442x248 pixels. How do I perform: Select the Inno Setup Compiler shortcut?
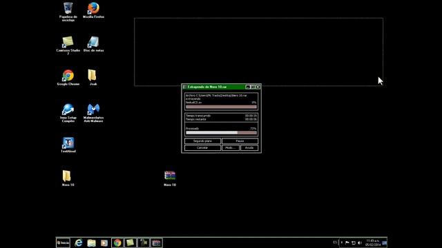tap(68, 112)
